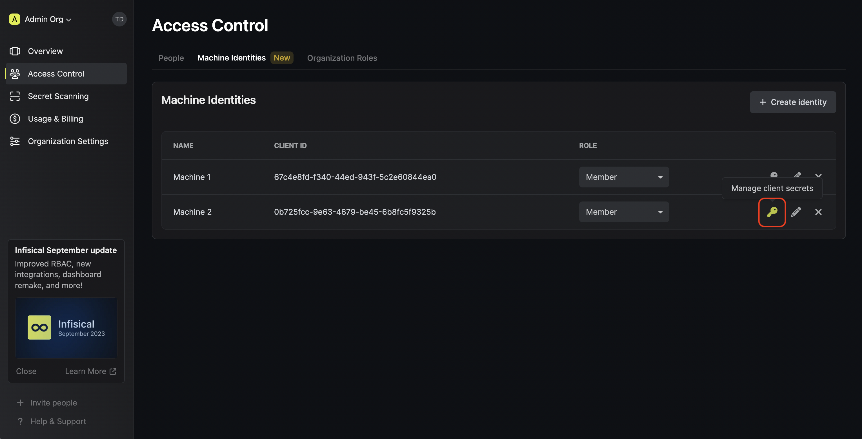Click client ID 0b725fcc-9e63-4679-be45-6b8fc5f9325b

[355, 212]
